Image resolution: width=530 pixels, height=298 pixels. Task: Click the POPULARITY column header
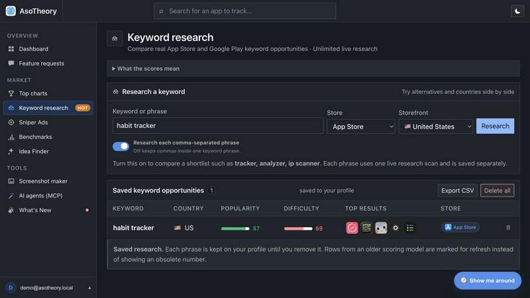(240, 209)
